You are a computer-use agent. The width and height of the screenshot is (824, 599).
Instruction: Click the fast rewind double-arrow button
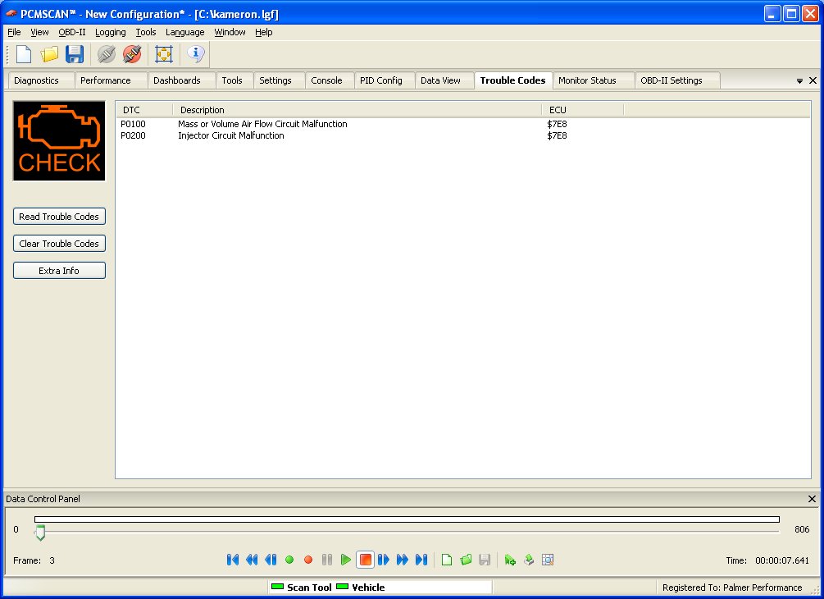tap(252, 560)
